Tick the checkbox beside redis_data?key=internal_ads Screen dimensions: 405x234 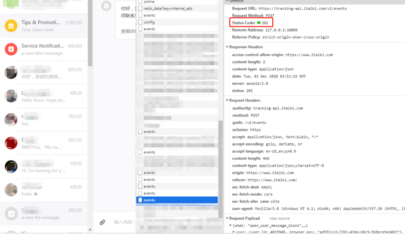(140, 8)
